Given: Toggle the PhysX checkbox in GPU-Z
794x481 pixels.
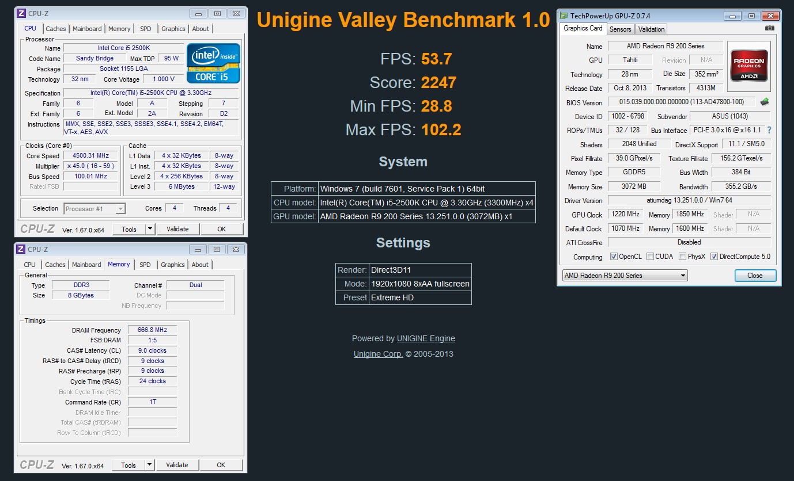Looking at the screenshot, I should click(682, 257).
